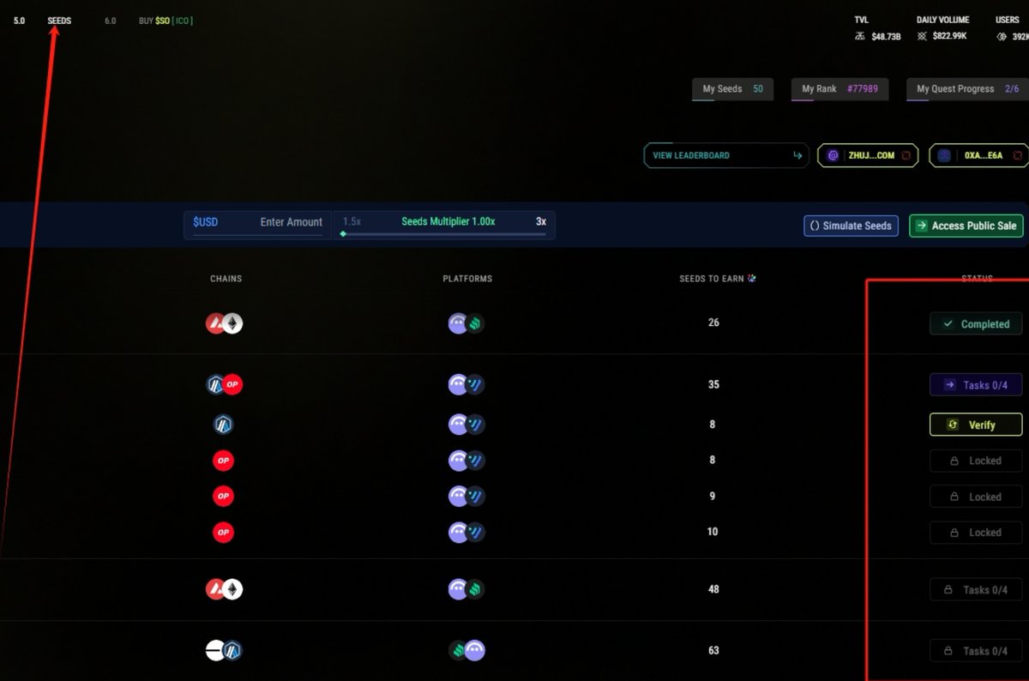
Task: Click the Completed status button
Action: tap(976, 324)
